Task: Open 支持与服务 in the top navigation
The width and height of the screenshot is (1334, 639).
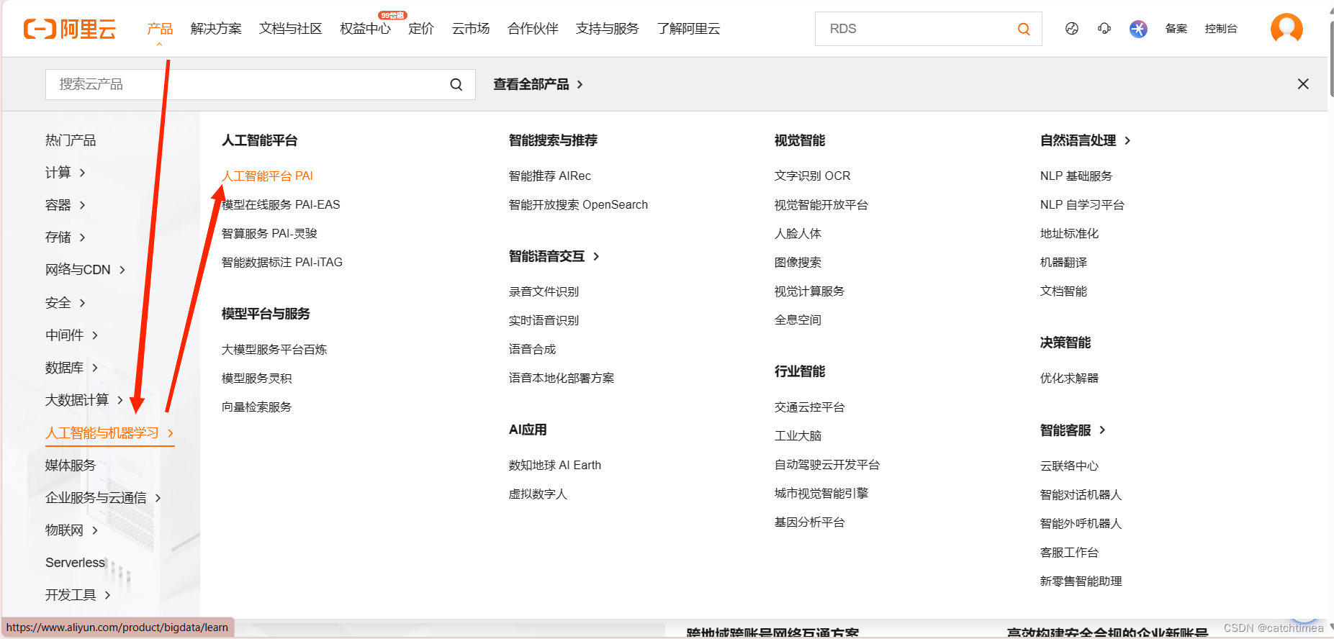Action: (607, 29)
